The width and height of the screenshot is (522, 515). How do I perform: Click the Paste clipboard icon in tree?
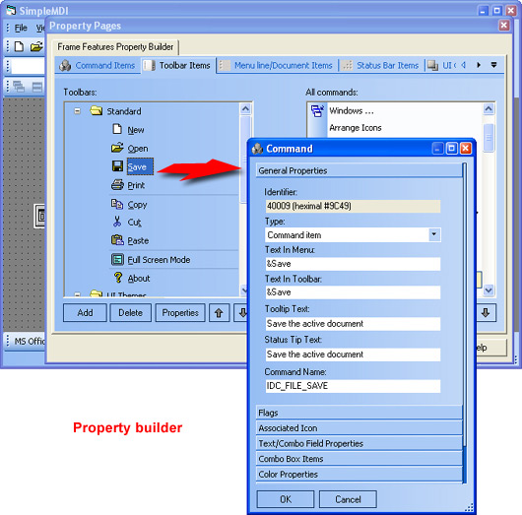pyautogui.click(x=117, y=240)
